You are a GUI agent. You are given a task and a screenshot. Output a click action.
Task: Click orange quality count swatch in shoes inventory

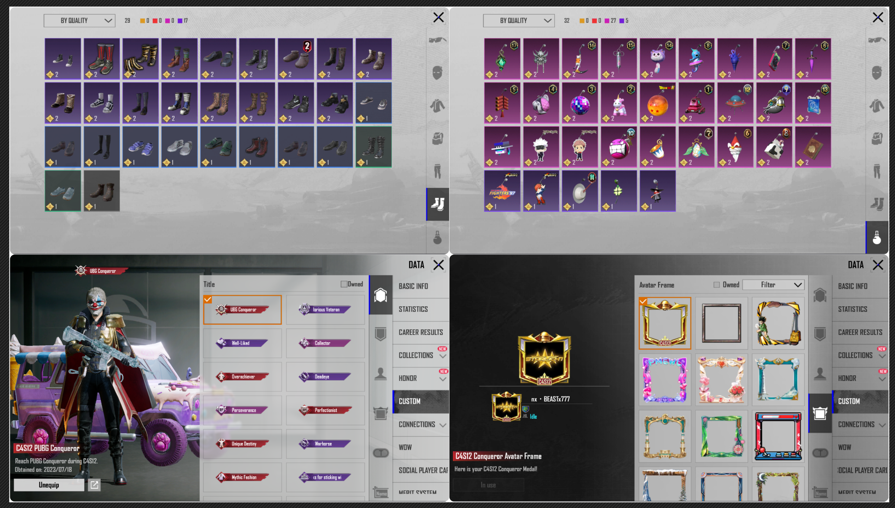[142, 21]
